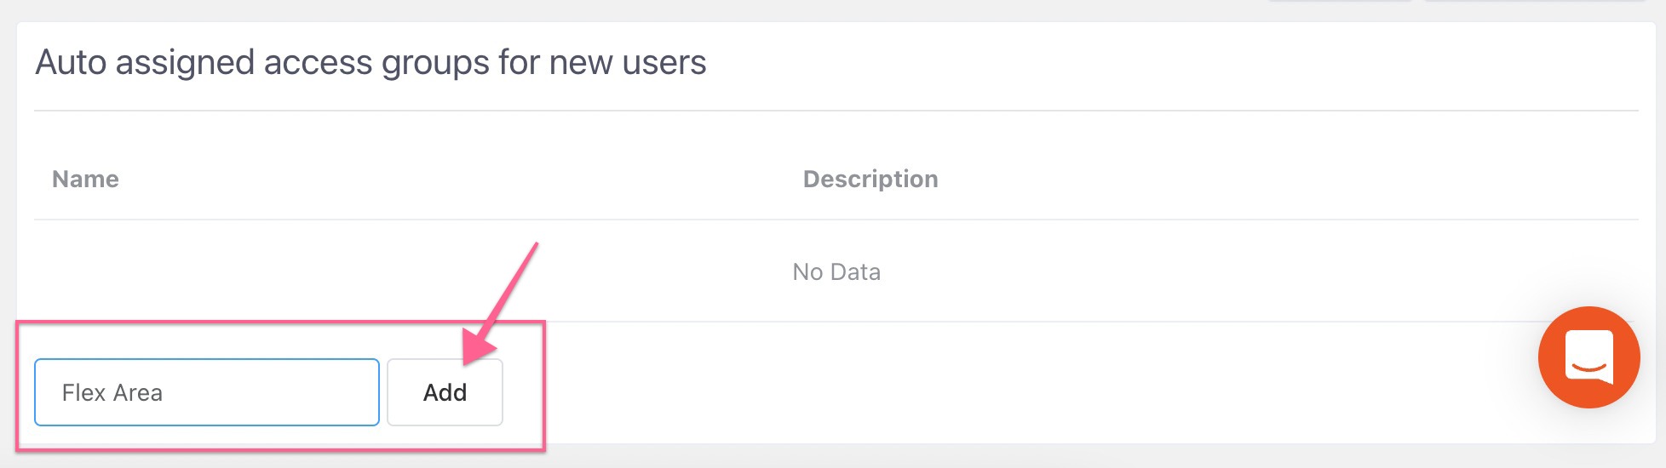1666x468 pixels.
Task: Click the Add button beside Flex Area
Action: pos(445,392)
